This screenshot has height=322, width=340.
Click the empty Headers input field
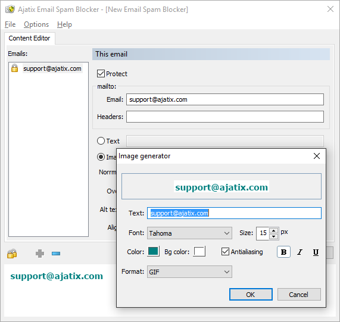coord(225,117)
